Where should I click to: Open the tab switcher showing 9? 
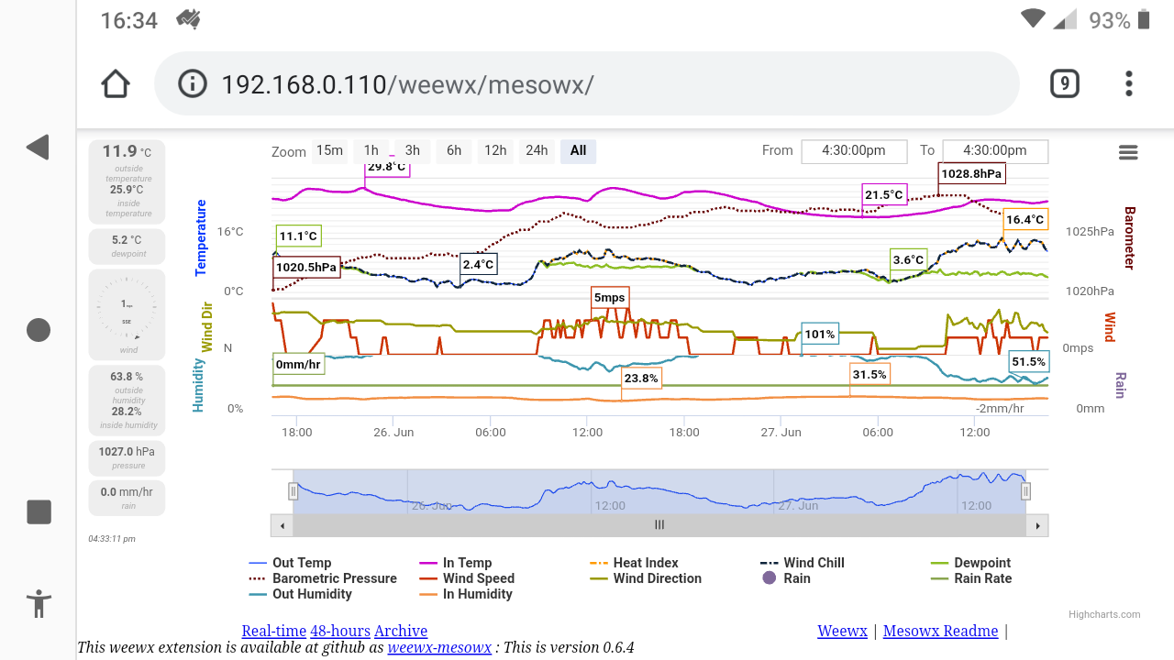tap(1064, 83)
